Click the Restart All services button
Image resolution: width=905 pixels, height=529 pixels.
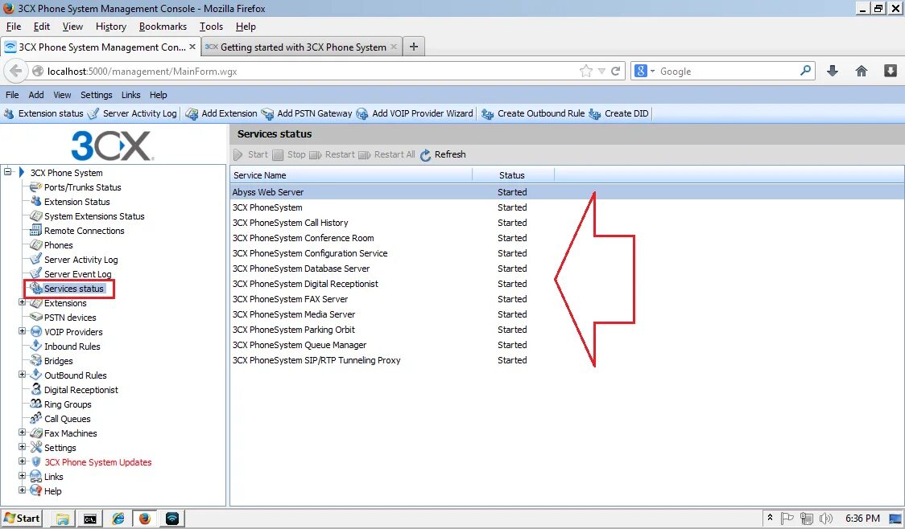tap(386, 154)
